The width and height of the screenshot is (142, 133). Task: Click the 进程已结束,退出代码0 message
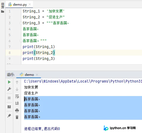(42, 129)
